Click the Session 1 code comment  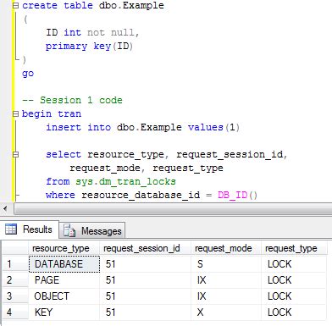point(72,100)
